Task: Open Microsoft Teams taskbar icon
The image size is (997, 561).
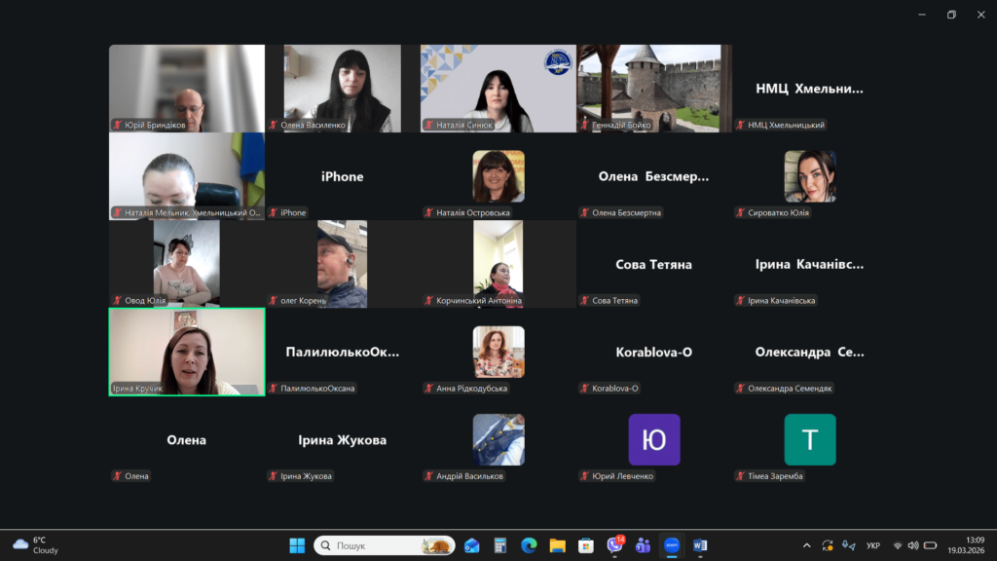Action: pyautogui.click(x=643, y=545)
